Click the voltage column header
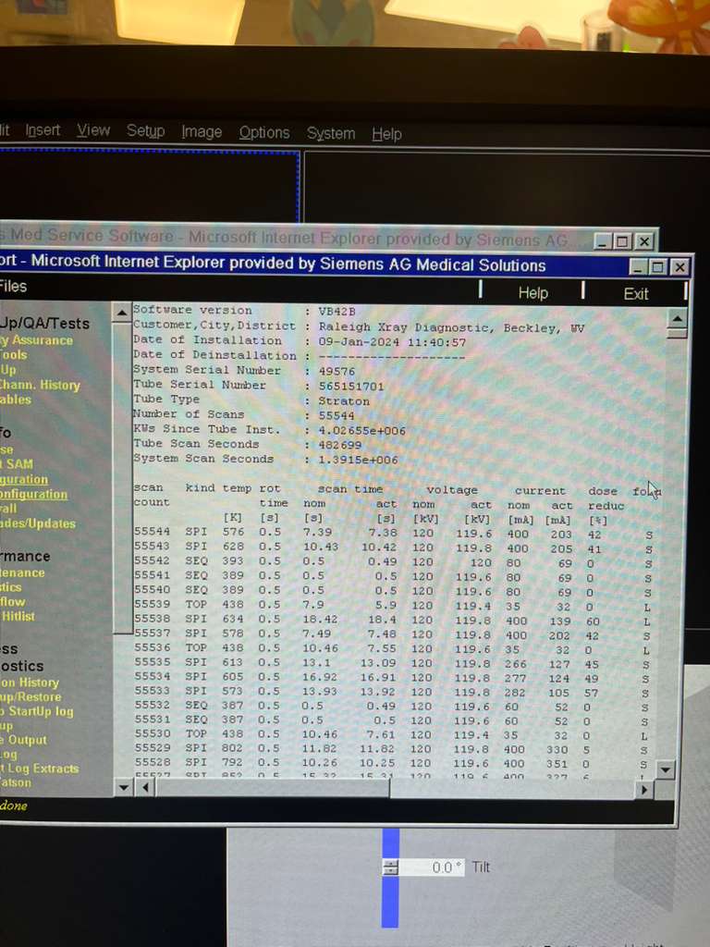710x947 pixels. [452, 490]
